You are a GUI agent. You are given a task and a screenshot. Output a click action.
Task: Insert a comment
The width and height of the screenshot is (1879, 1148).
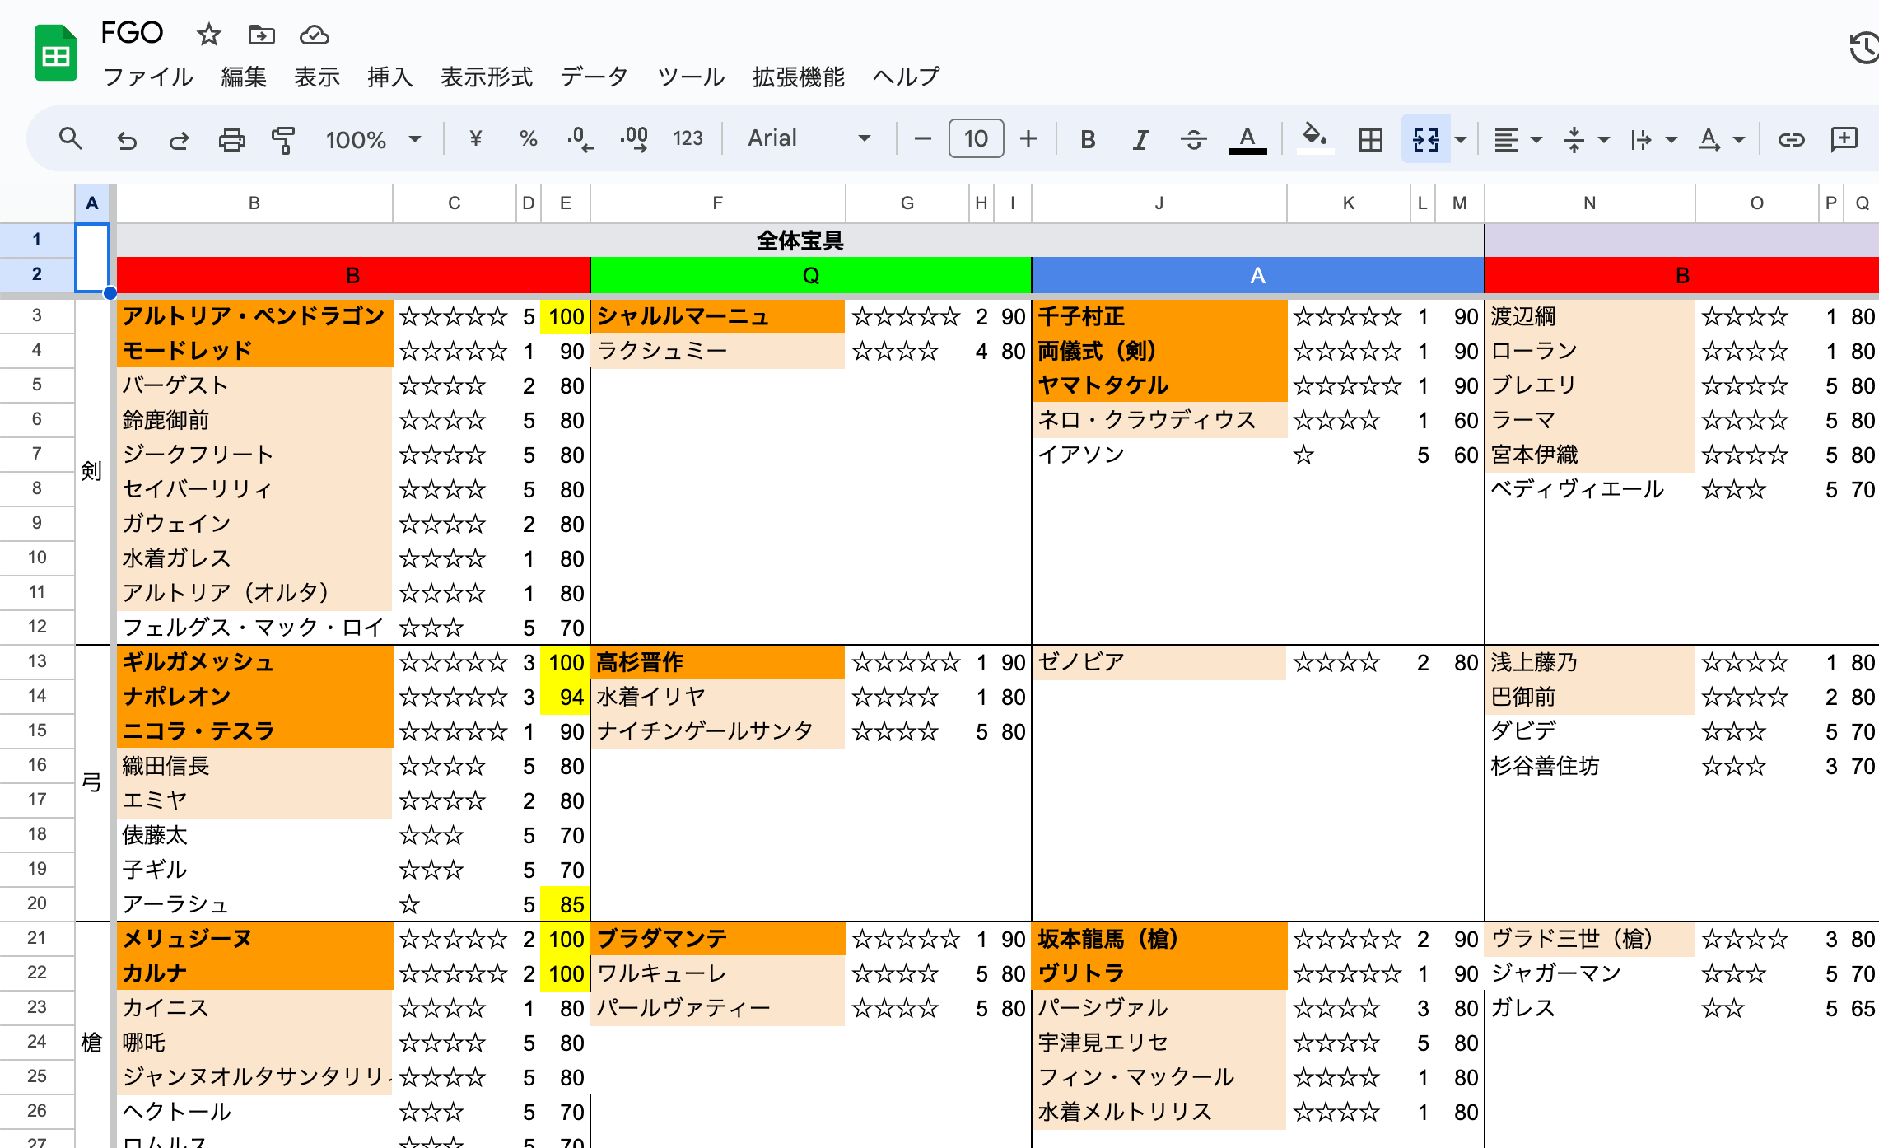1844,139
